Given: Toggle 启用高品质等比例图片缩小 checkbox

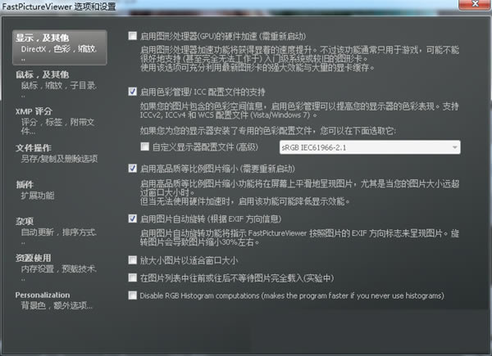Looking at the screenshot, I should coord(132,169).
